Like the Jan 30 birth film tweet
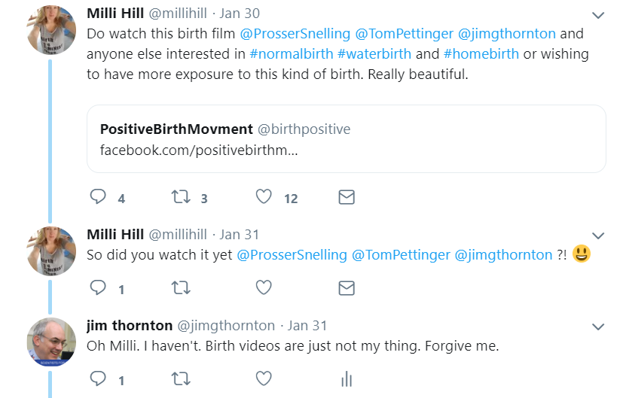This screenshot has height=398, width=626. click(x=263, y=197)
